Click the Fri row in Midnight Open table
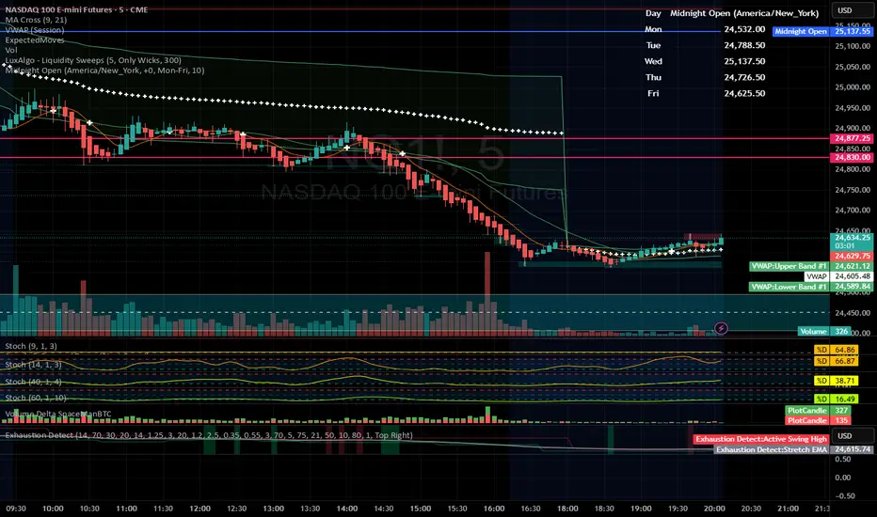The width and height of the screenshot is (877, 517). point(653,93)
